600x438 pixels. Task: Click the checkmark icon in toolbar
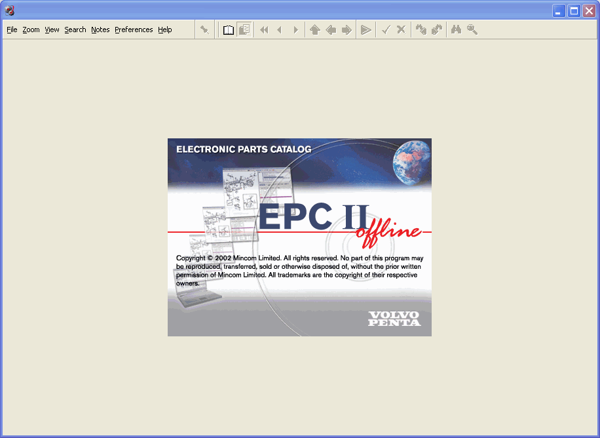(x=386, y=30)
